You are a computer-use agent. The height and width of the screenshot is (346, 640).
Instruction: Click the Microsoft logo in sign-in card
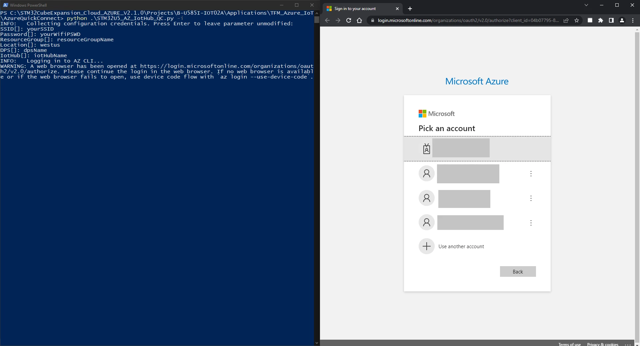pos(436,114)
